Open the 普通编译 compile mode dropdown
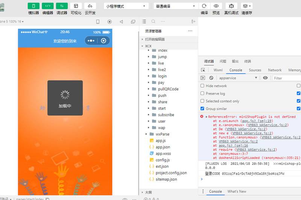Viewport: 301px width, 200px height. [x=175, y=6]
